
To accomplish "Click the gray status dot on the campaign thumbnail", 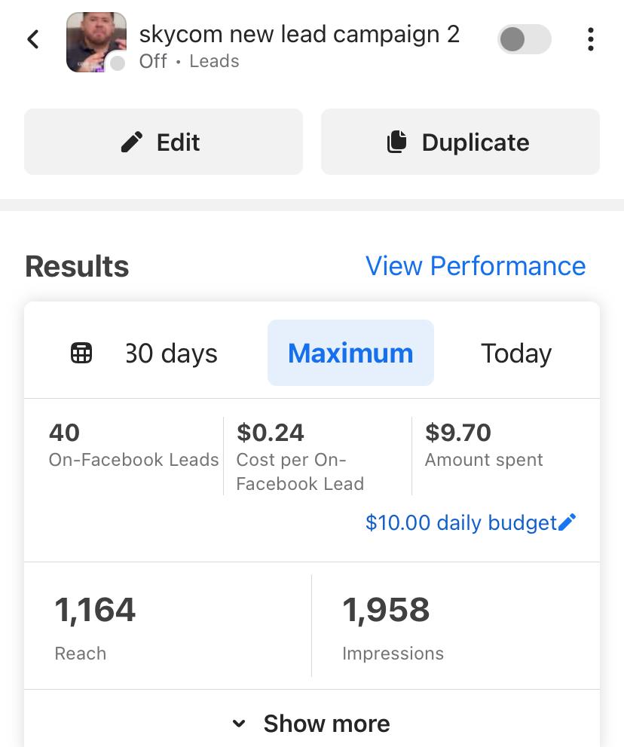I will click(117, 63).
